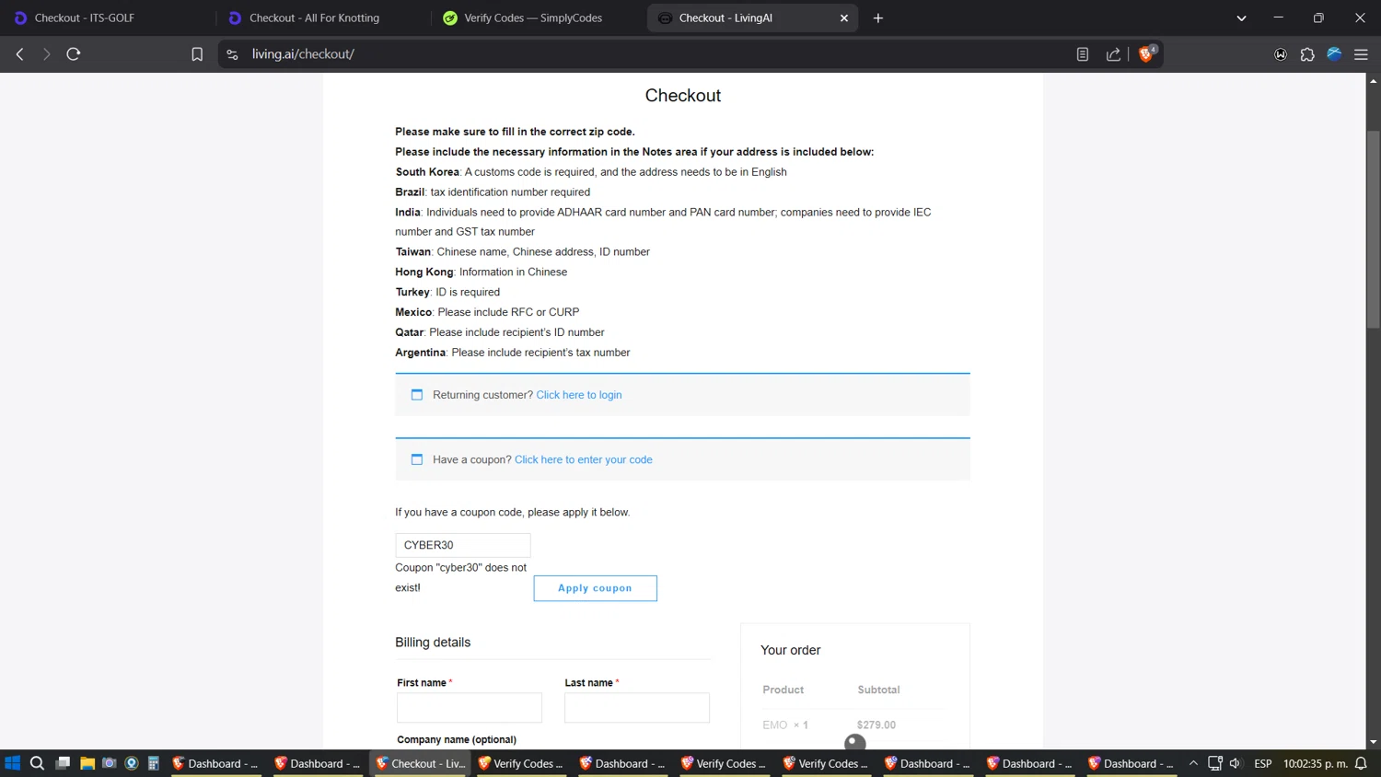Open the round blue taskbar app icon
Image resolution: width=1381 pixels, height=777 pixels.
tap(132, 763)
